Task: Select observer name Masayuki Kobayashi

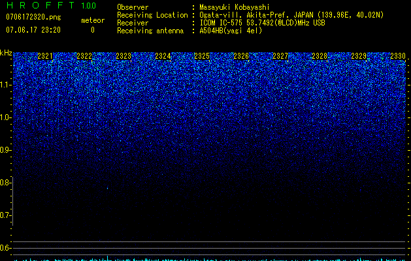Action: pyautogui.click(x=235, y=7)
